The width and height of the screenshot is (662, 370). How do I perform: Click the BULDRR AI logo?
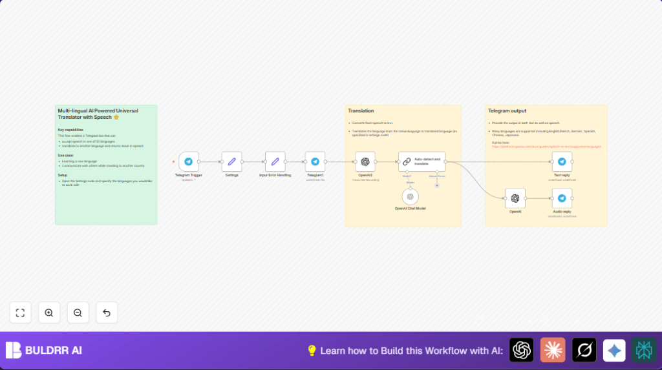(x=44, y=350)
